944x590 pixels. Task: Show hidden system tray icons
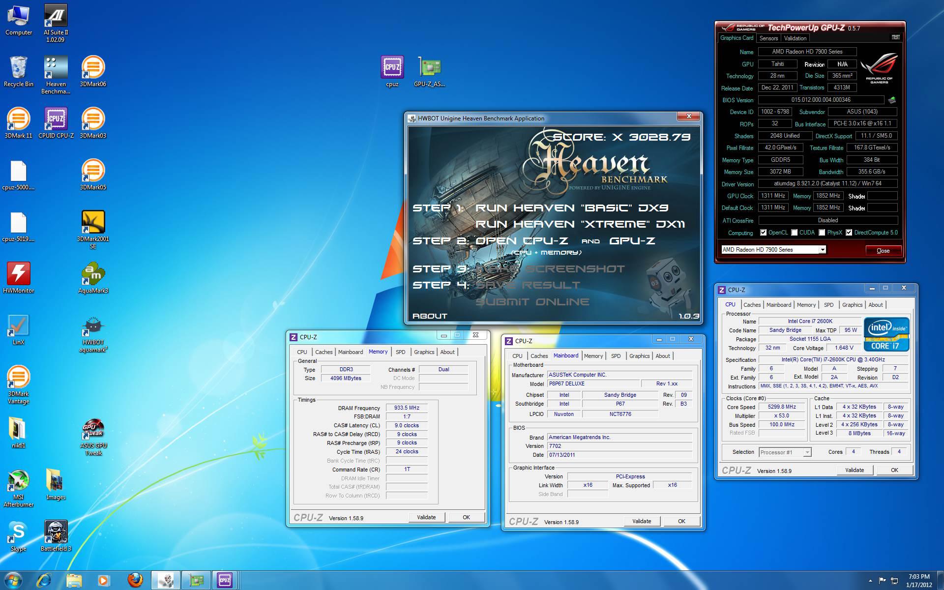pos(870,581)
